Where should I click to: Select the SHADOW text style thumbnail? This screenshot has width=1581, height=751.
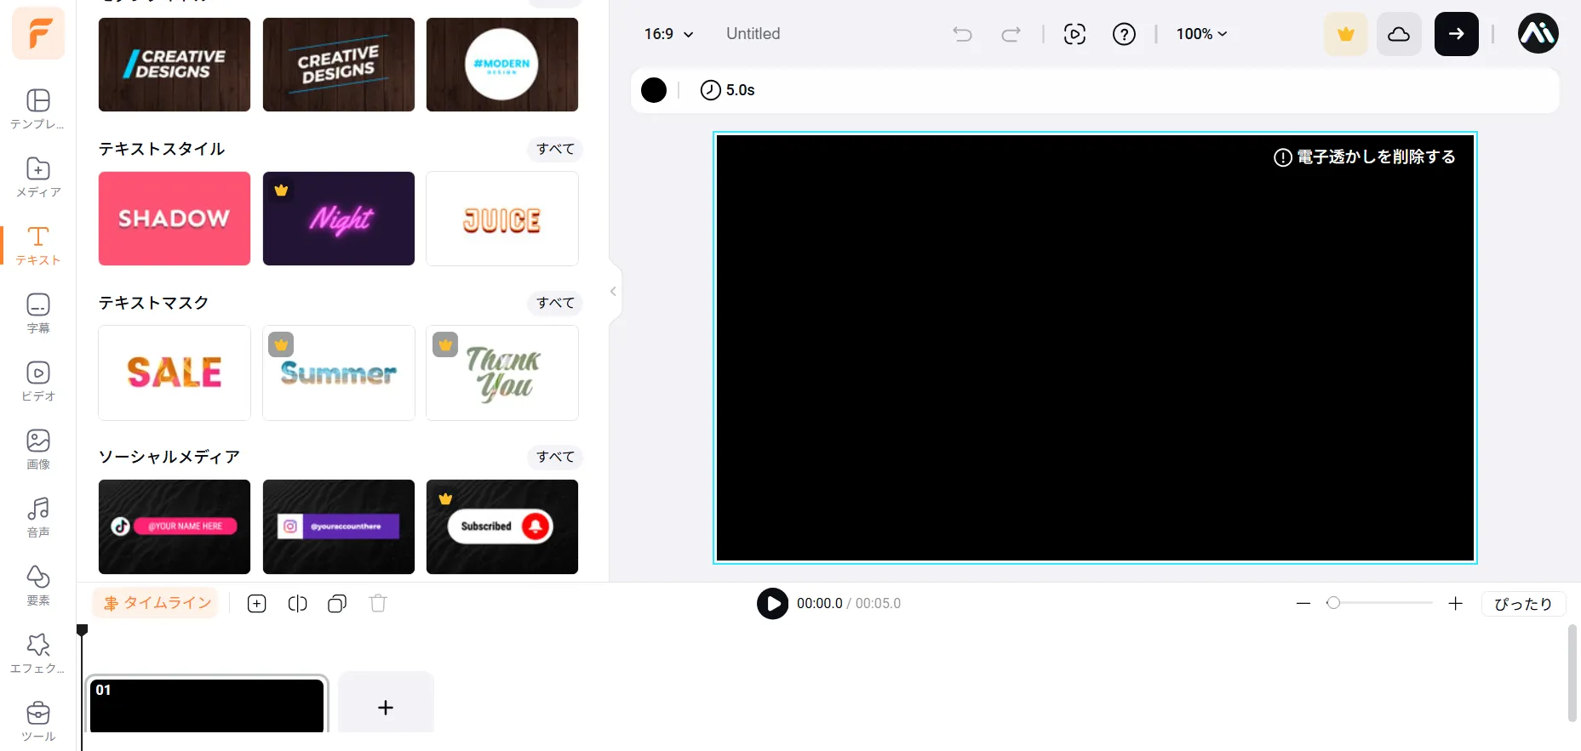[175, 219]
